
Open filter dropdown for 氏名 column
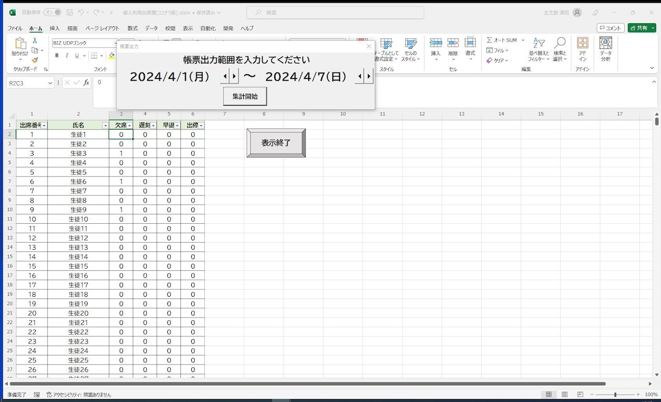(x=105, y=125)
